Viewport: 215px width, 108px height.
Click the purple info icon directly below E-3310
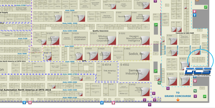point(168,88)
